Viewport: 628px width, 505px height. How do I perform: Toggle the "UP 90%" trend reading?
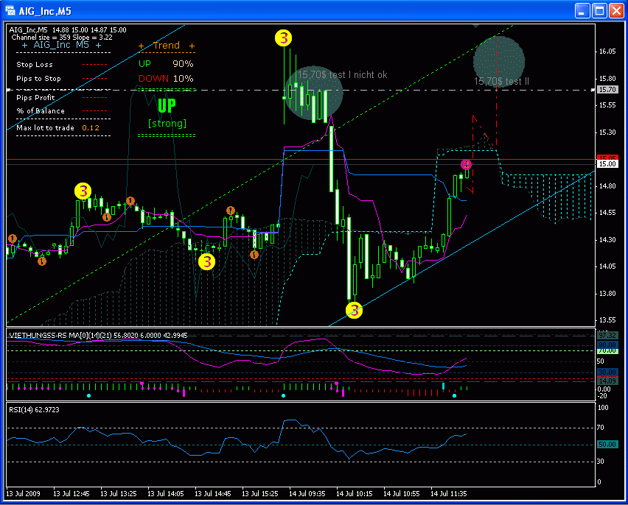[166, 64]
